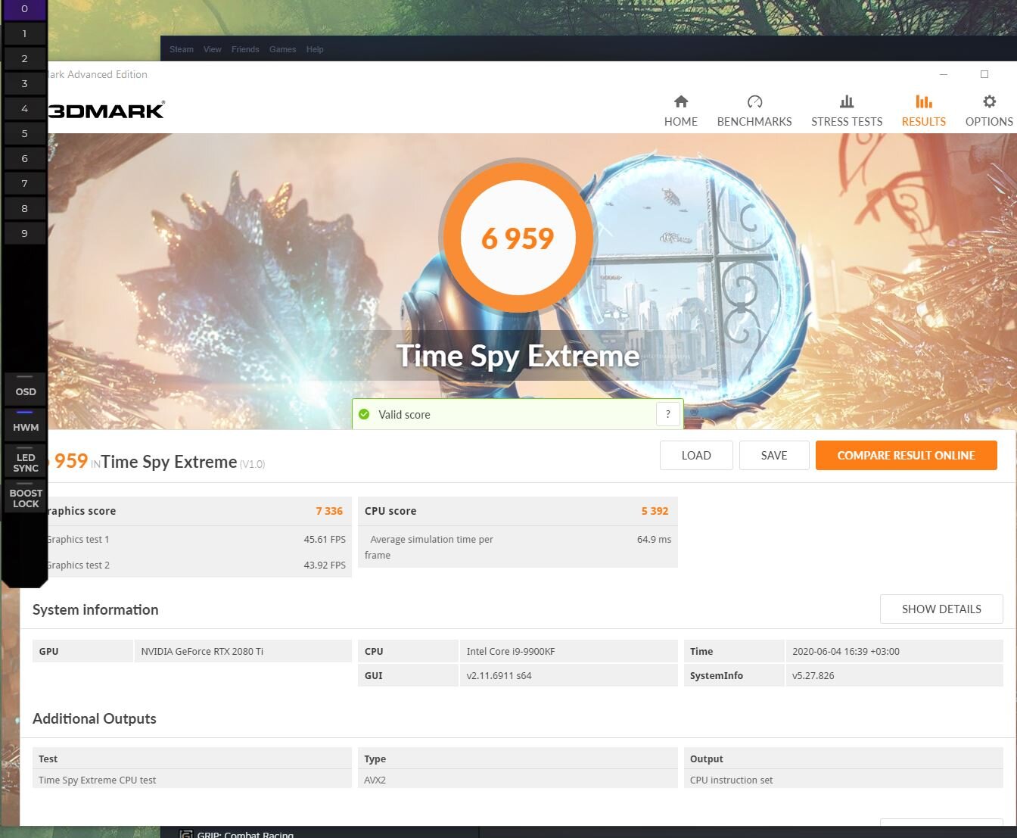Click the green valid score checkmark icon
Screen dimensions: 1017x838
point(364,414)
